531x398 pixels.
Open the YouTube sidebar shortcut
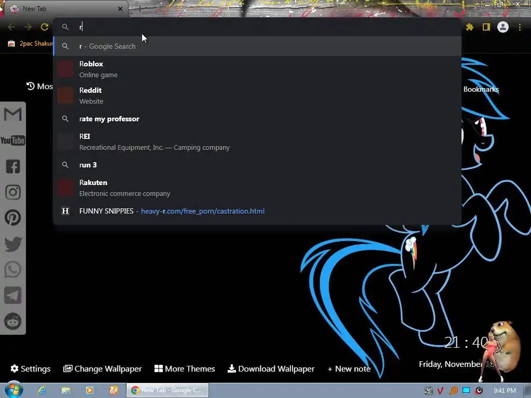tap(12, 140)
